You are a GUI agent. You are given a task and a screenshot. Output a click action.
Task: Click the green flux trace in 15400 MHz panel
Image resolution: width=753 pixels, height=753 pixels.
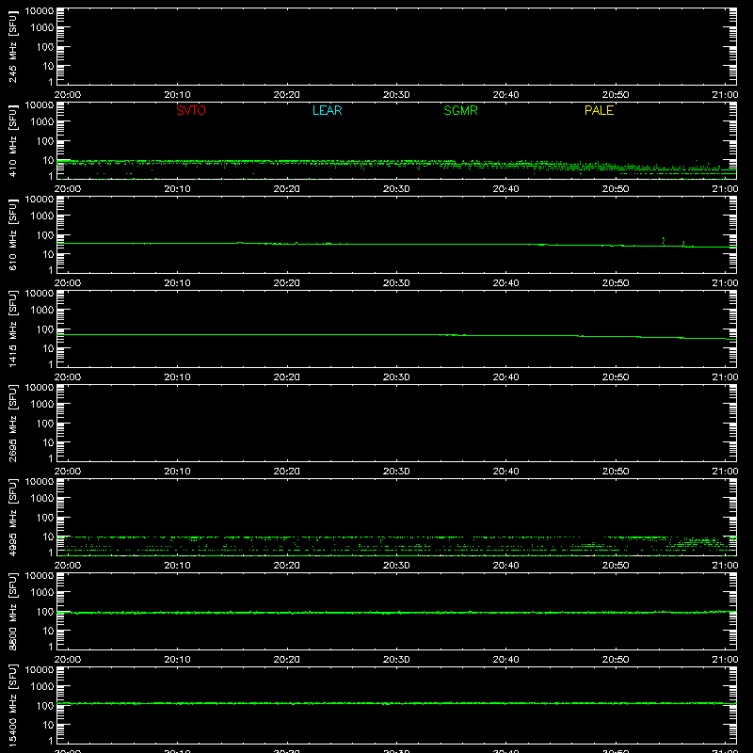click(x=396, y=703)
